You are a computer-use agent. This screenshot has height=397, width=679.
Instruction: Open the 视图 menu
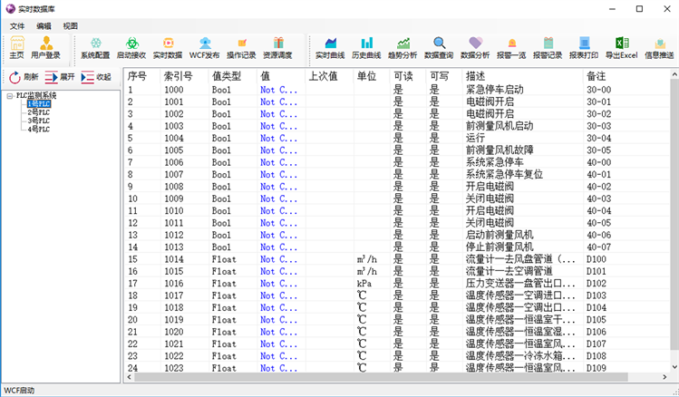tap(70, 26)
